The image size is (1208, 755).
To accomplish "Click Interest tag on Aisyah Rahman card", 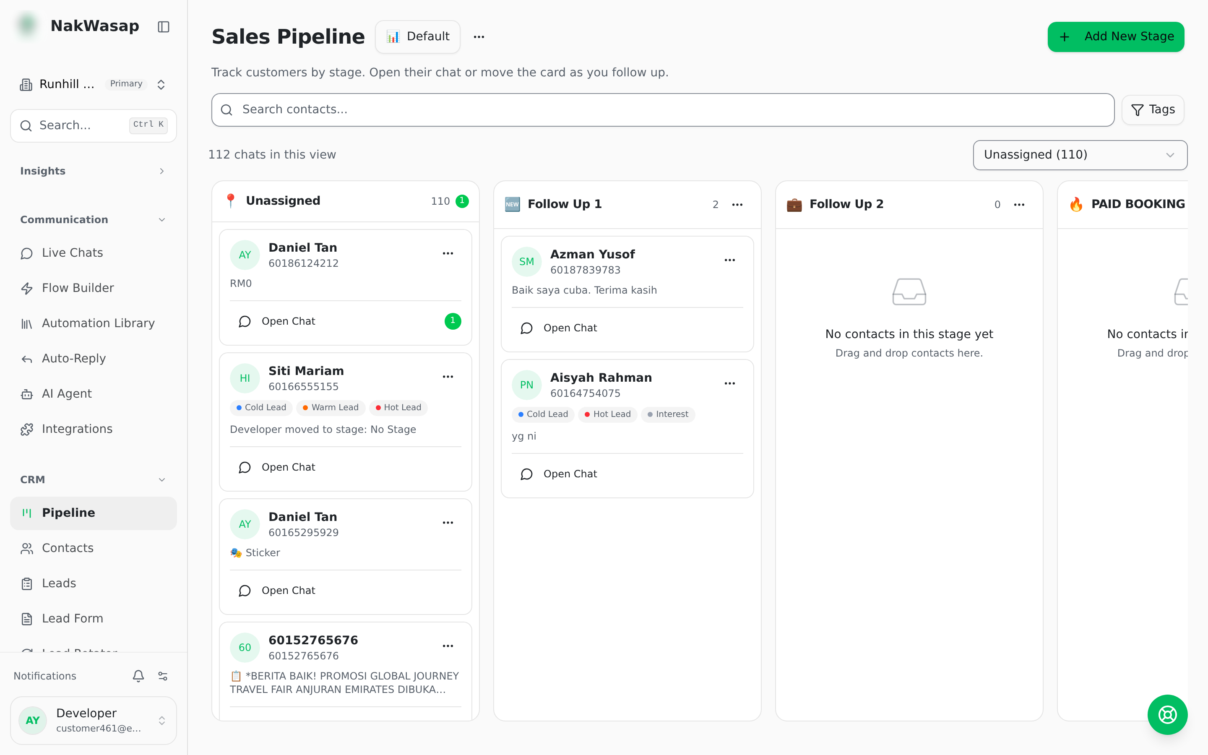I will click(667, 414).
